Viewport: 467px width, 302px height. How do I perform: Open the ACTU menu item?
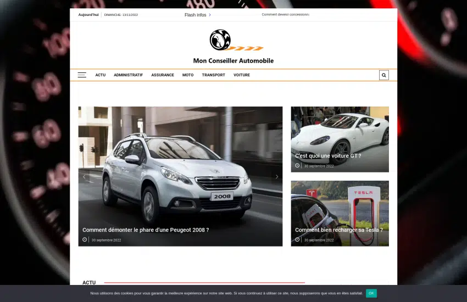[x=100, y=75]
